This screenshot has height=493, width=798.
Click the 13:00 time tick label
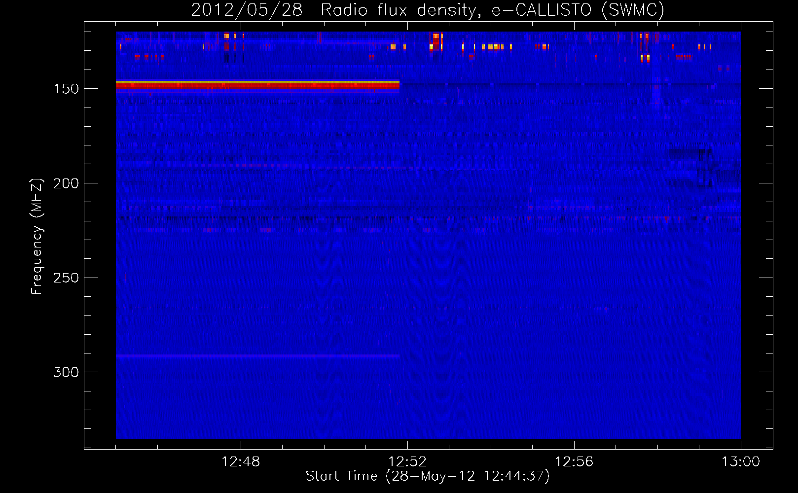click(x=741, y=462)
